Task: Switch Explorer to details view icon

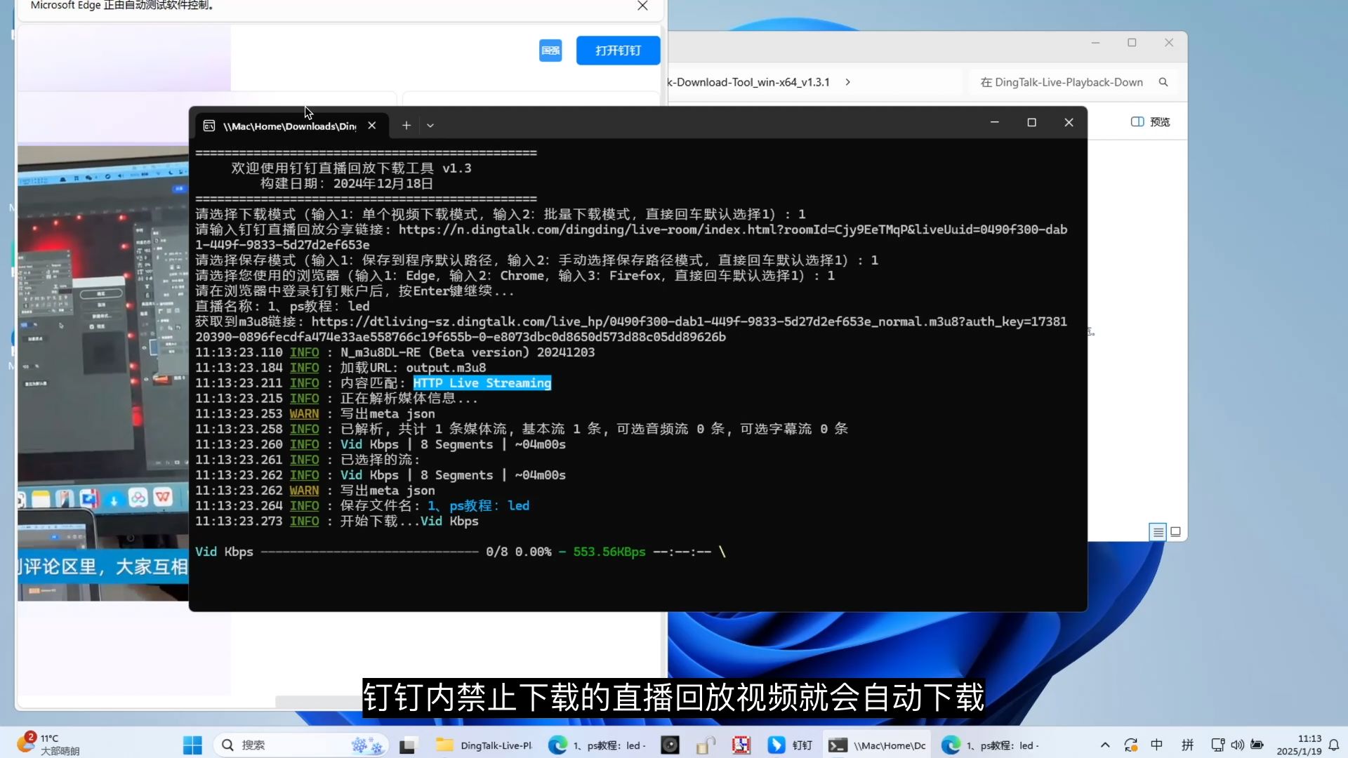Action: (1158, 532)
